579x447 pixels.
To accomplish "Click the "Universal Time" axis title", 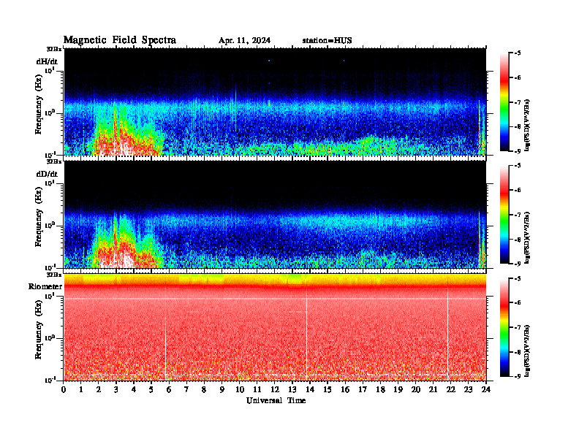I will point(276,400).
